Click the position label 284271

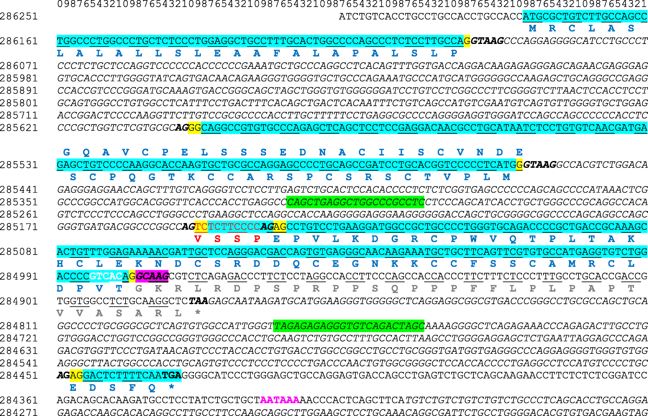point(19,412)
